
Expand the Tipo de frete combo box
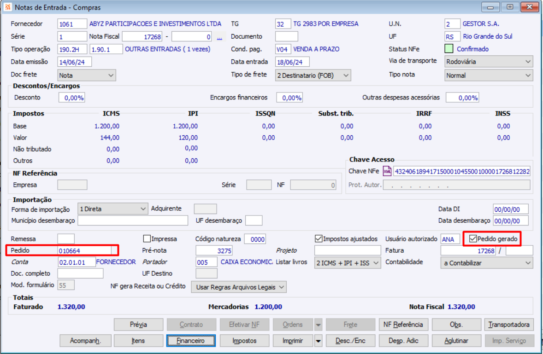313,75
